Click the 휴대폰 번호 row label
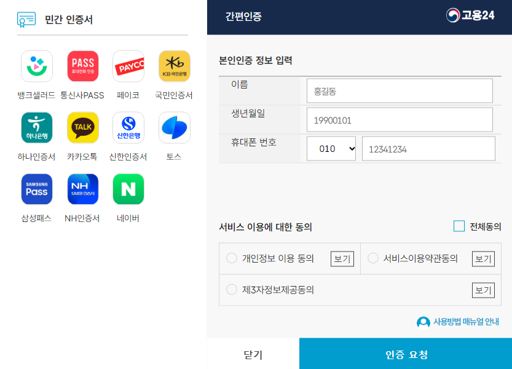The width and height of the screenshot is (512, 369). pos(254,142)
